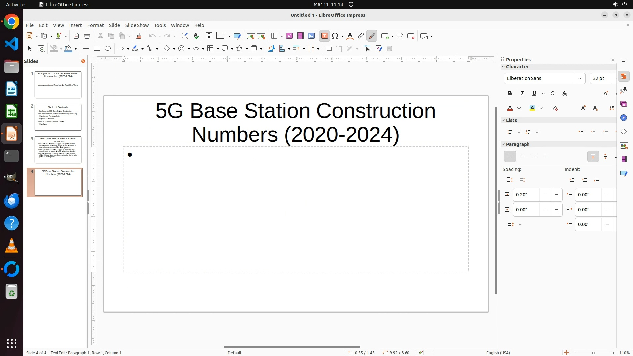
Task: Open the Format menu
Action: click(95, 25)
